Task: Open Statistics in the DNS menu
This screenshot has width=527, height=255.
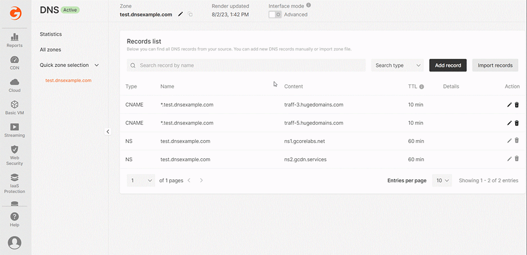Action: point(51,35)
